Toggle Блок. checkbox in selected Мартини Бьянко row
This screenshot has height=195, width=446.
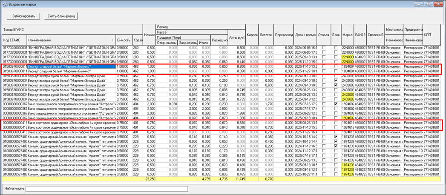click(x=336, y=66)
